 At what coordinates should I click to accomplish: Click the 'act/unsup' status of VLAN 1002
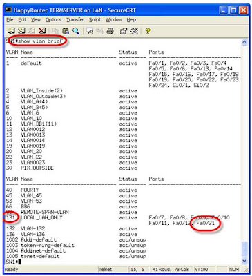[x=133, y=239]
